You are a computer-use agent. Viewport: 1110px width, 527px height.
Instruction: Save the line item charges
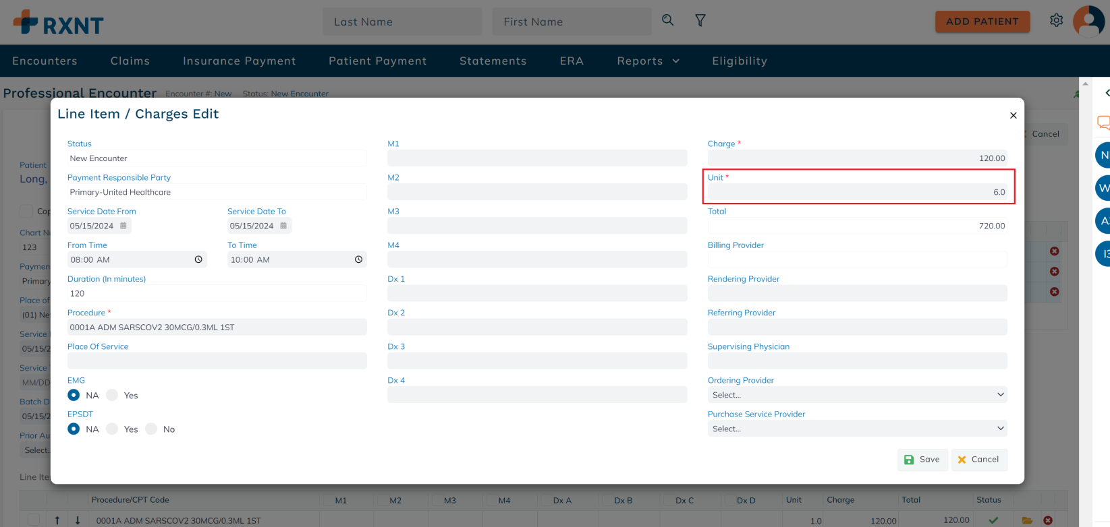click(x=922, y=460)
